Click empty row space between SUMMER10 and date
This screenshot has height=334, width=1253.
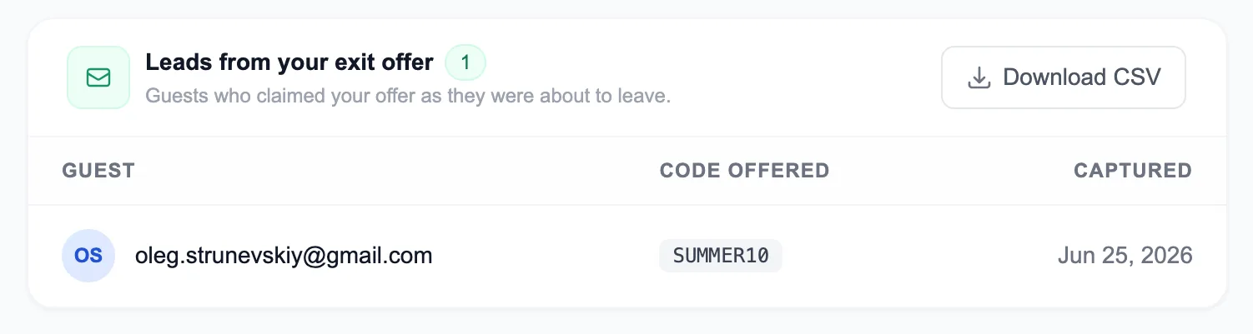pos(918,256)
